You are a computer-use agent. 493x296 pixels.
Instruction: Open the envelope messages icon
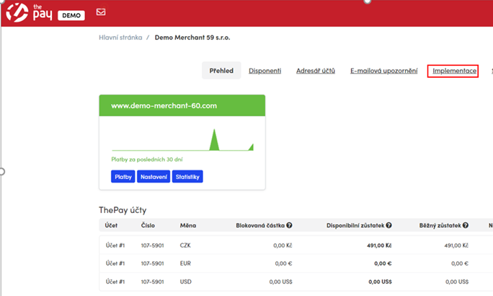[x=101, y=13]
